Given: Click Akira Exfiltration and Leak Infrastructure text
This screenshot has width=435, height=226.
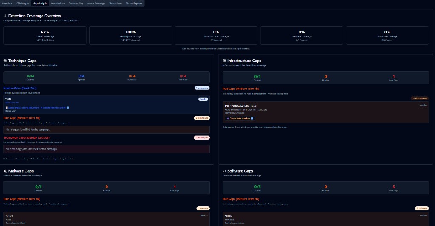Looking at the screenshot, I should [x=246, y=110].
